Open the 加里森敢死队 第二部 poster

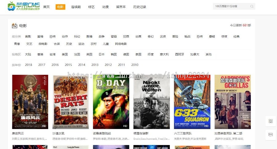233,102
